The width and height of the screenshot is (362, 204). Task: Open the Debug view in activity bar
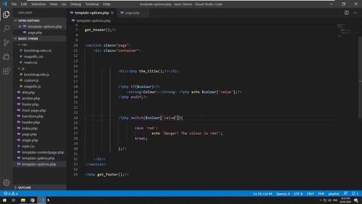click(6, 57)
